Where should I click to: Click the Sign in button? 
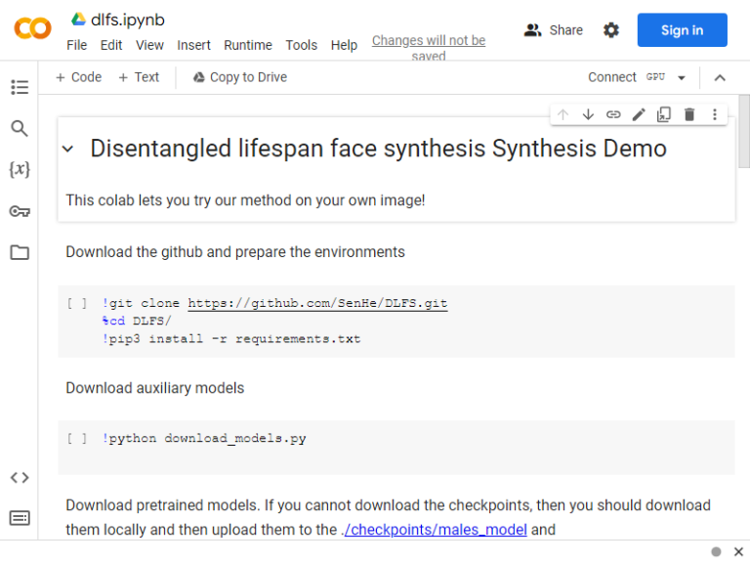(682, 30)
